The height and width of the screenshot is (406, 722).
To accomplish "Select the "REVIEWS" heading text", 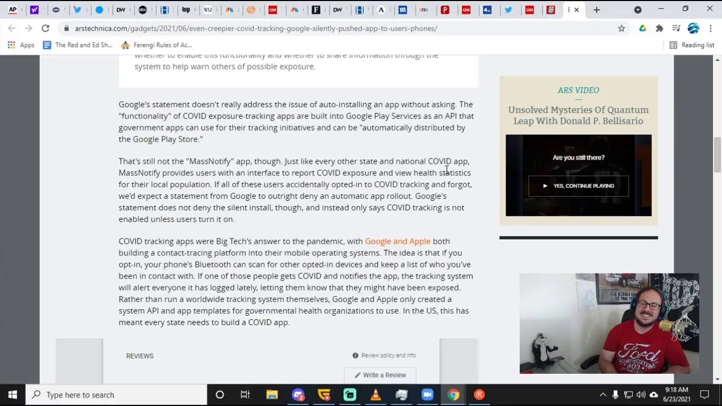I will pos(140,356).
